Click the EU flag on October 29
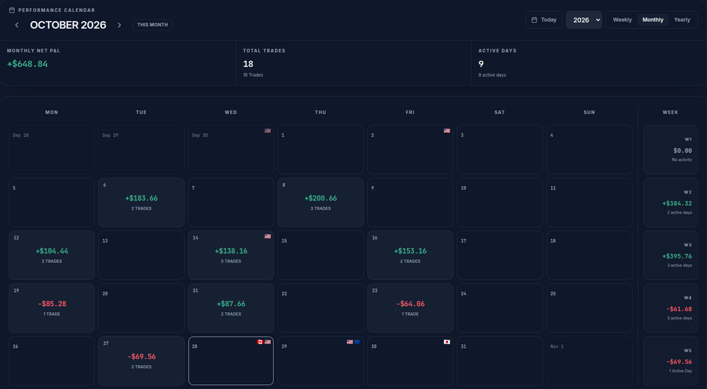This screenshot has height=389, width=707. pos(357,342)
